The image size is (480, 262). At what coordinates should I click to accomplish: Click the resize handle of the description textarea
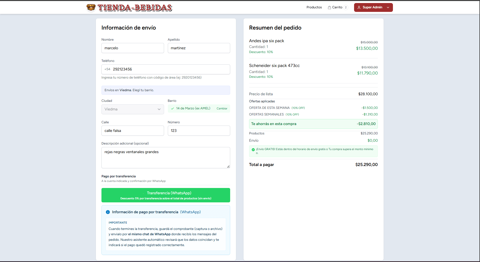point(228,167)
